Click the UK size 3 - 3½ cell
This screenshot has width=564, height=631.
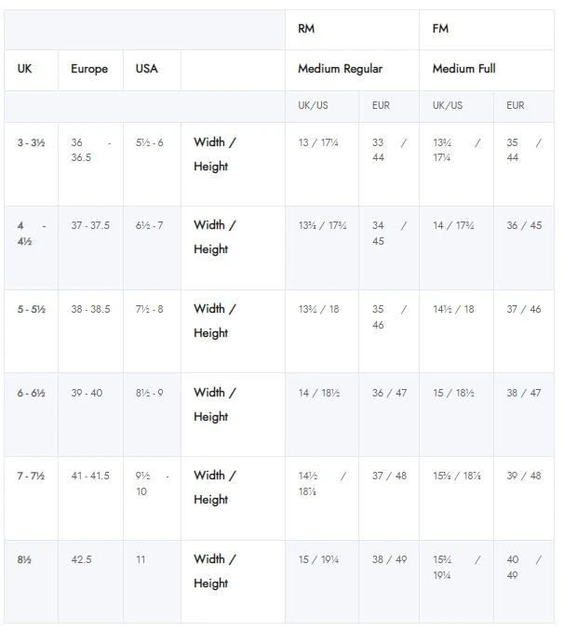coord(31,142)
